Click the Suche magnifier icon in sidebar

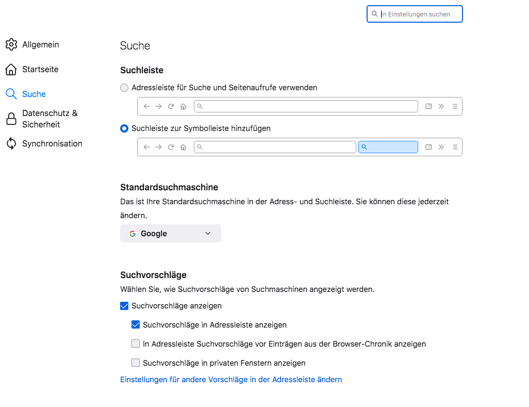point(11,94)
